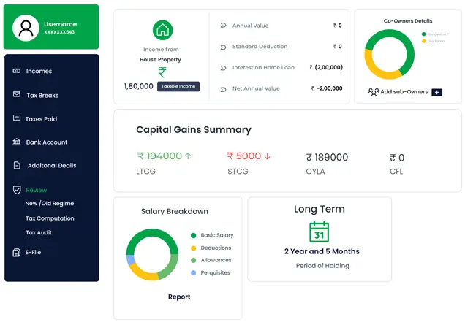
Task: Expand the Interest on Home Loan row
Action: tap(222, 67)
